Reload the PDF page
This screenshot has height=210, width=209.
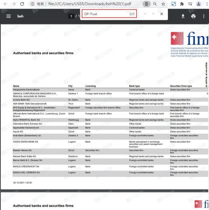coord(22,4)
